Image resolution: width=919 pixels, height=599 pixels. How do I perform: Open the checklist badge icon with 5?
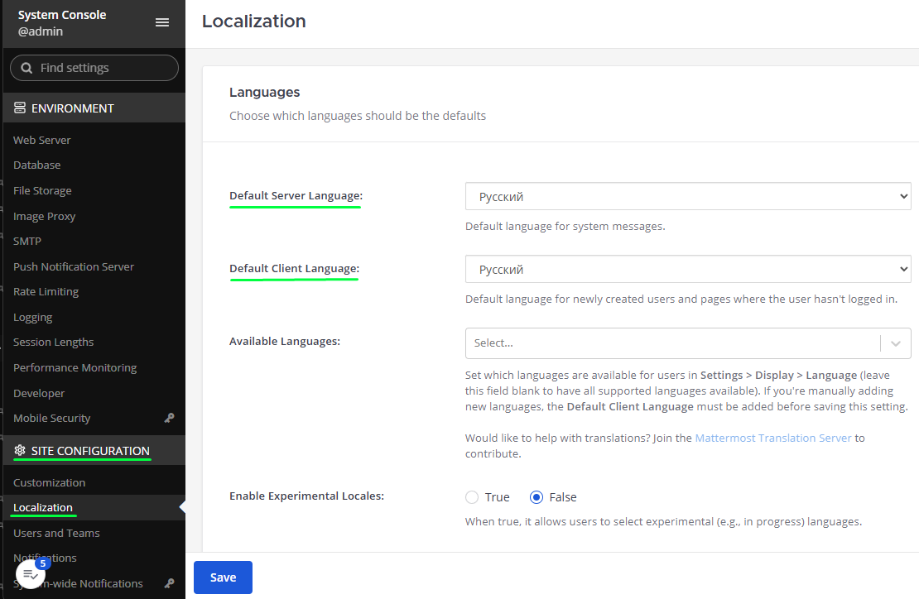click(31, 574)
